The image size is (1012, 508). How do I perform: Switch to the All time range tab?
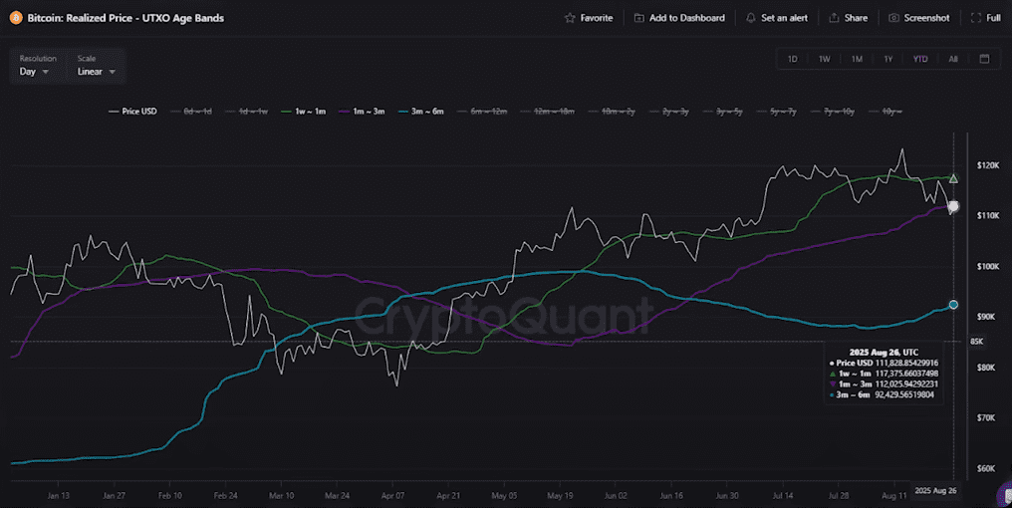(x=953, y=59)
